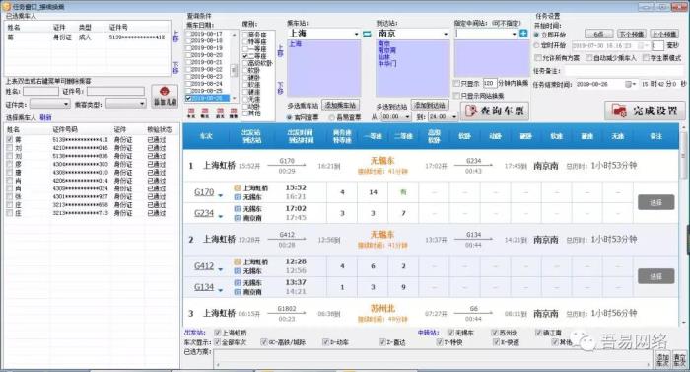Click the 车次 column header
Image resolution: width=690 pixels, height=372 pixels.
point(206,136)
